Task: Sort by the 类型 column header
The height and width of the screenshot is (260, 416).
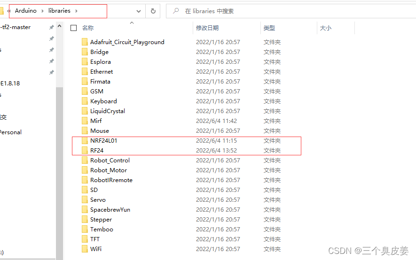Action: coord(269,28)
